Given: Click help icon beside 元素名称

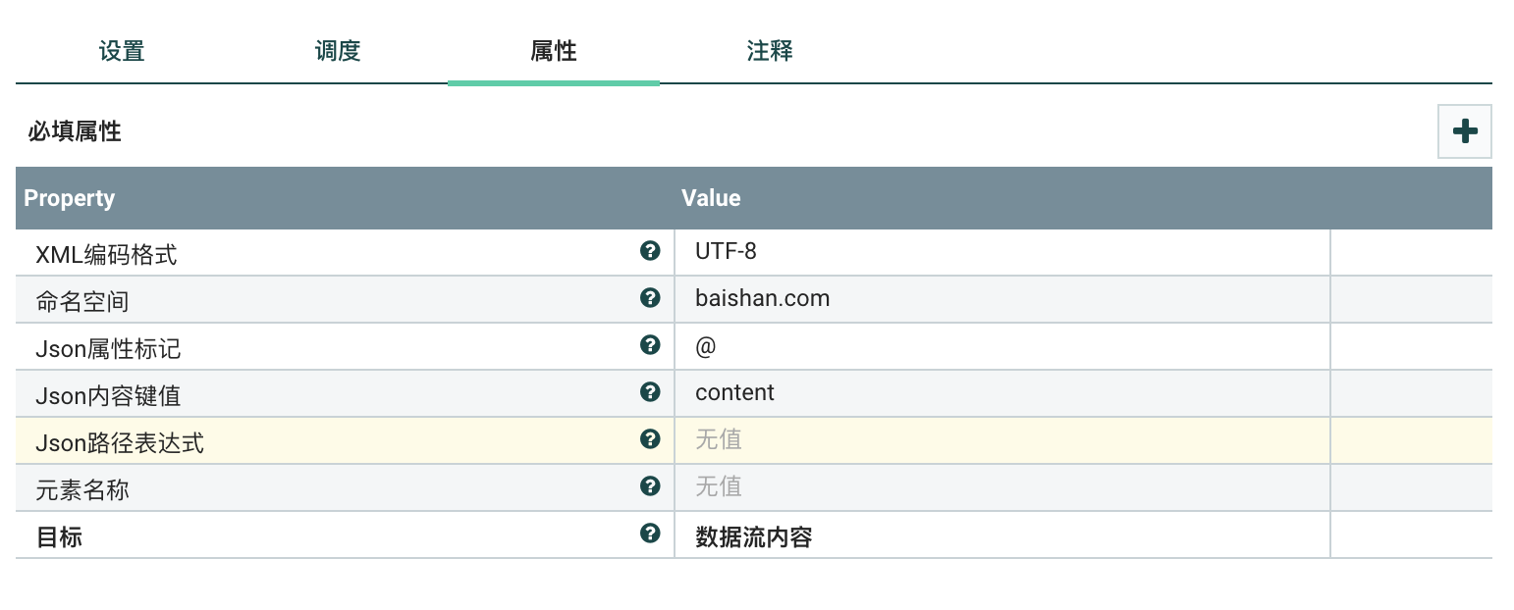Looking at the screenshot, I should [649, 486].
